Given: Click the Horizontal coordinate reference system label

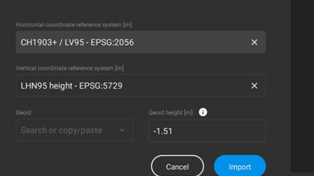Looking at the screenshot, I should pyautogui.click(x=74, y=25).
